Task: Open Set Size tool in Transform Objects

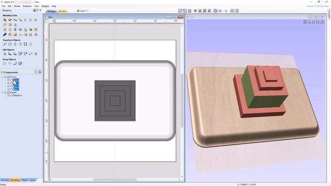Action: pos(10,44)
